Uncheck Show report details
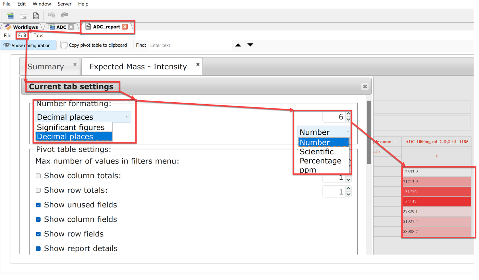This screenshot has width=479, height=280. click(x=38, y=249)
